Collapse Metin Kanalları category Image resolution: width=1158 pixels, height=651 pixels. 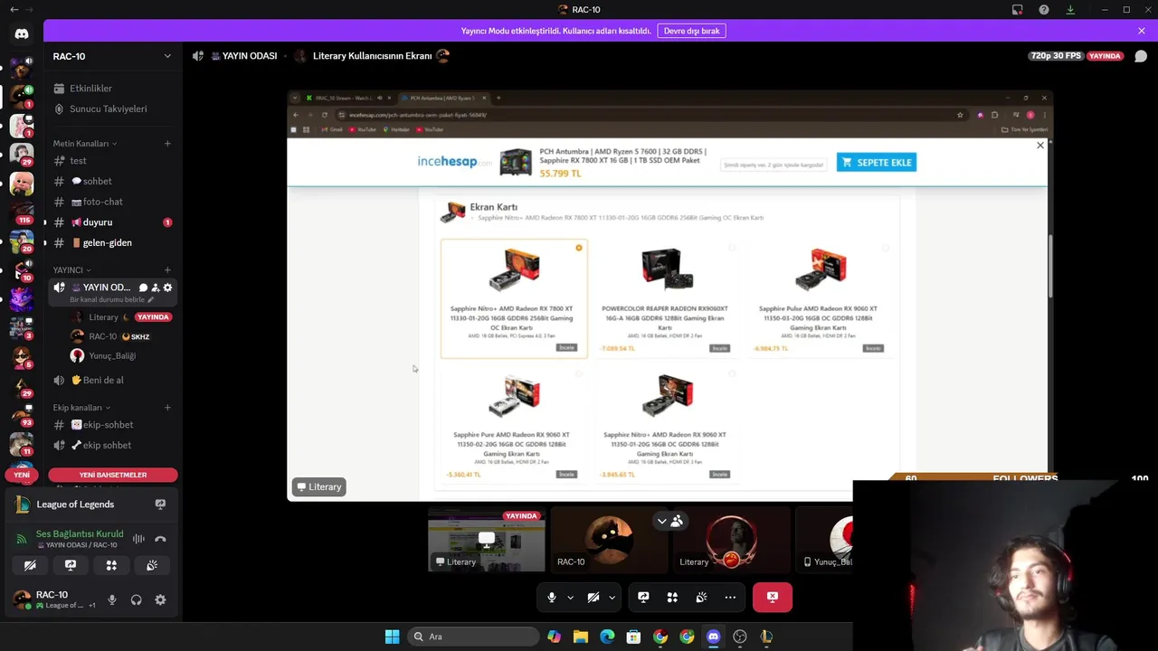point(83,144)
